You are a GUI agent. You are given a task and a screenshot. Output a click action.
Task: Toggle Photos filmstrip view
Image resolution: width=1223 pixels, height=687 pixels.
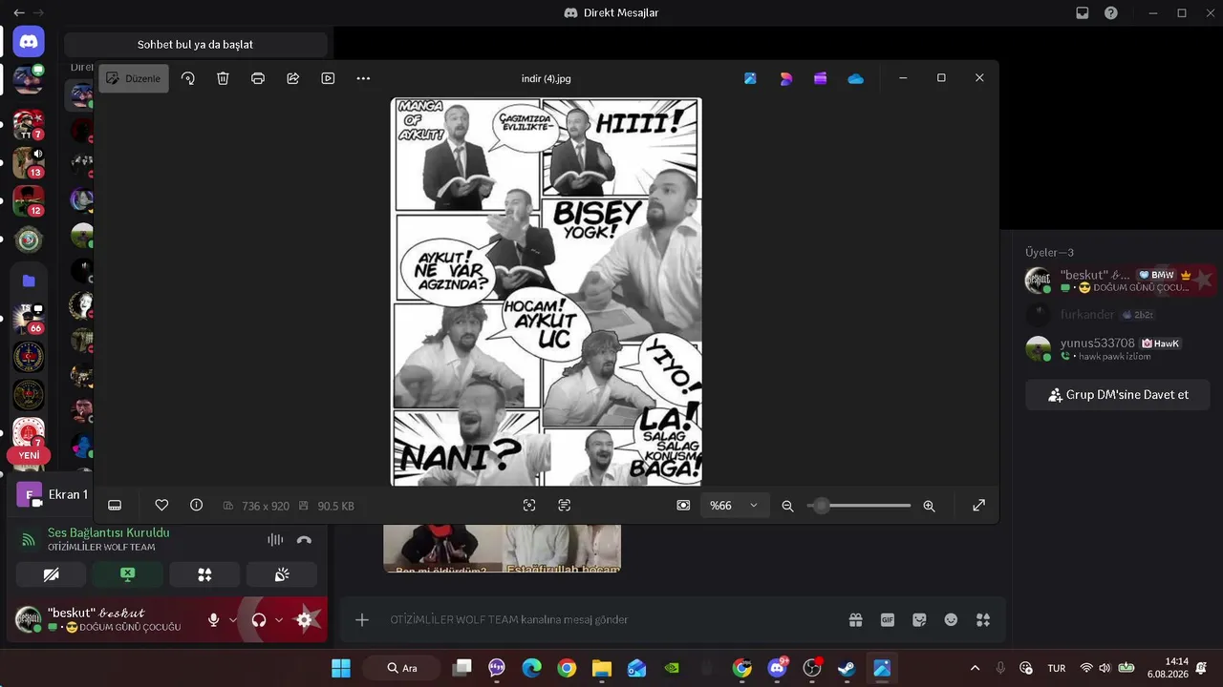click(x=115, y=505)
